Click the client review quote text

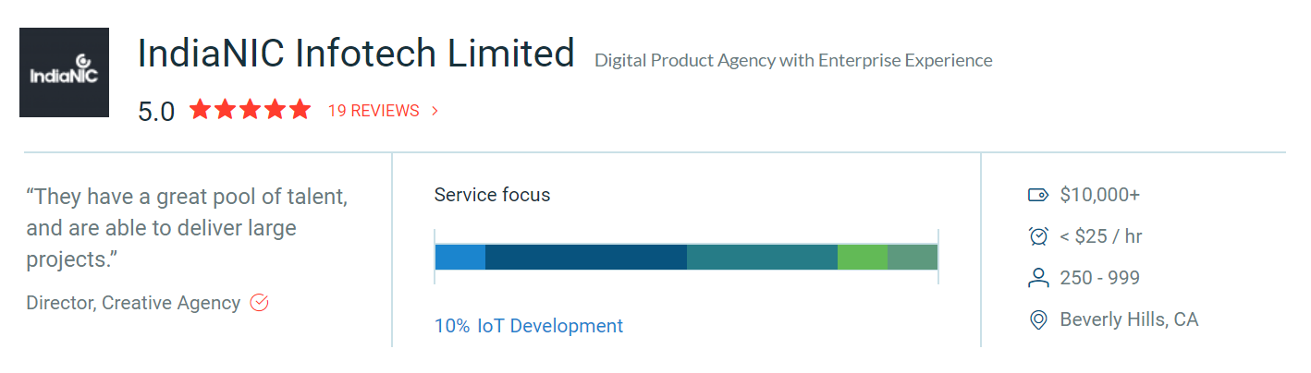pyautogui.click(x=187, y=228)
